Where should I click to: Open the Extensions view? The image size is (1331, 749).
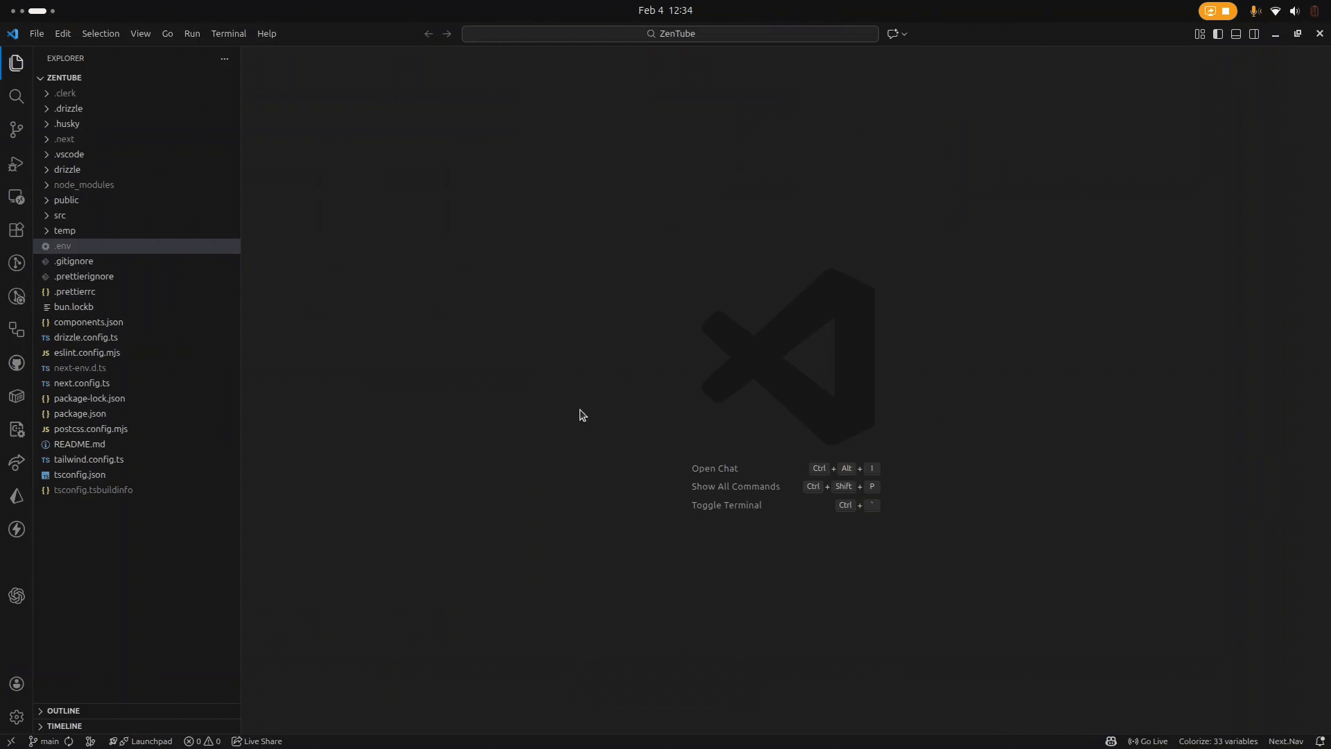pyautogui.click(x=16, y=230)
